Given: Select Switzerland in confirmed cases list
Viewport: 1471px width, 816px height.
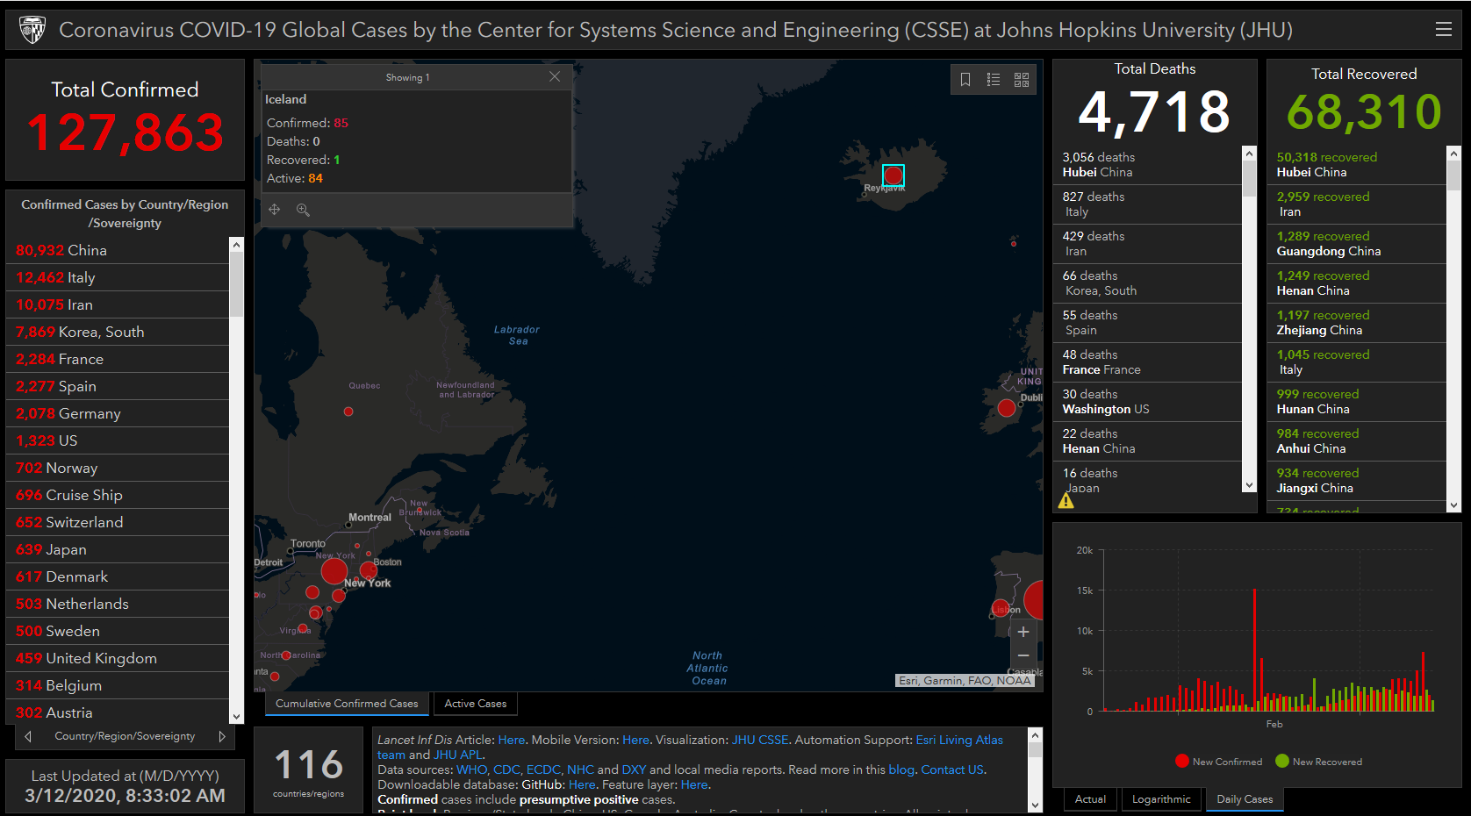Looking at the screenshot, I should point(118,522).
